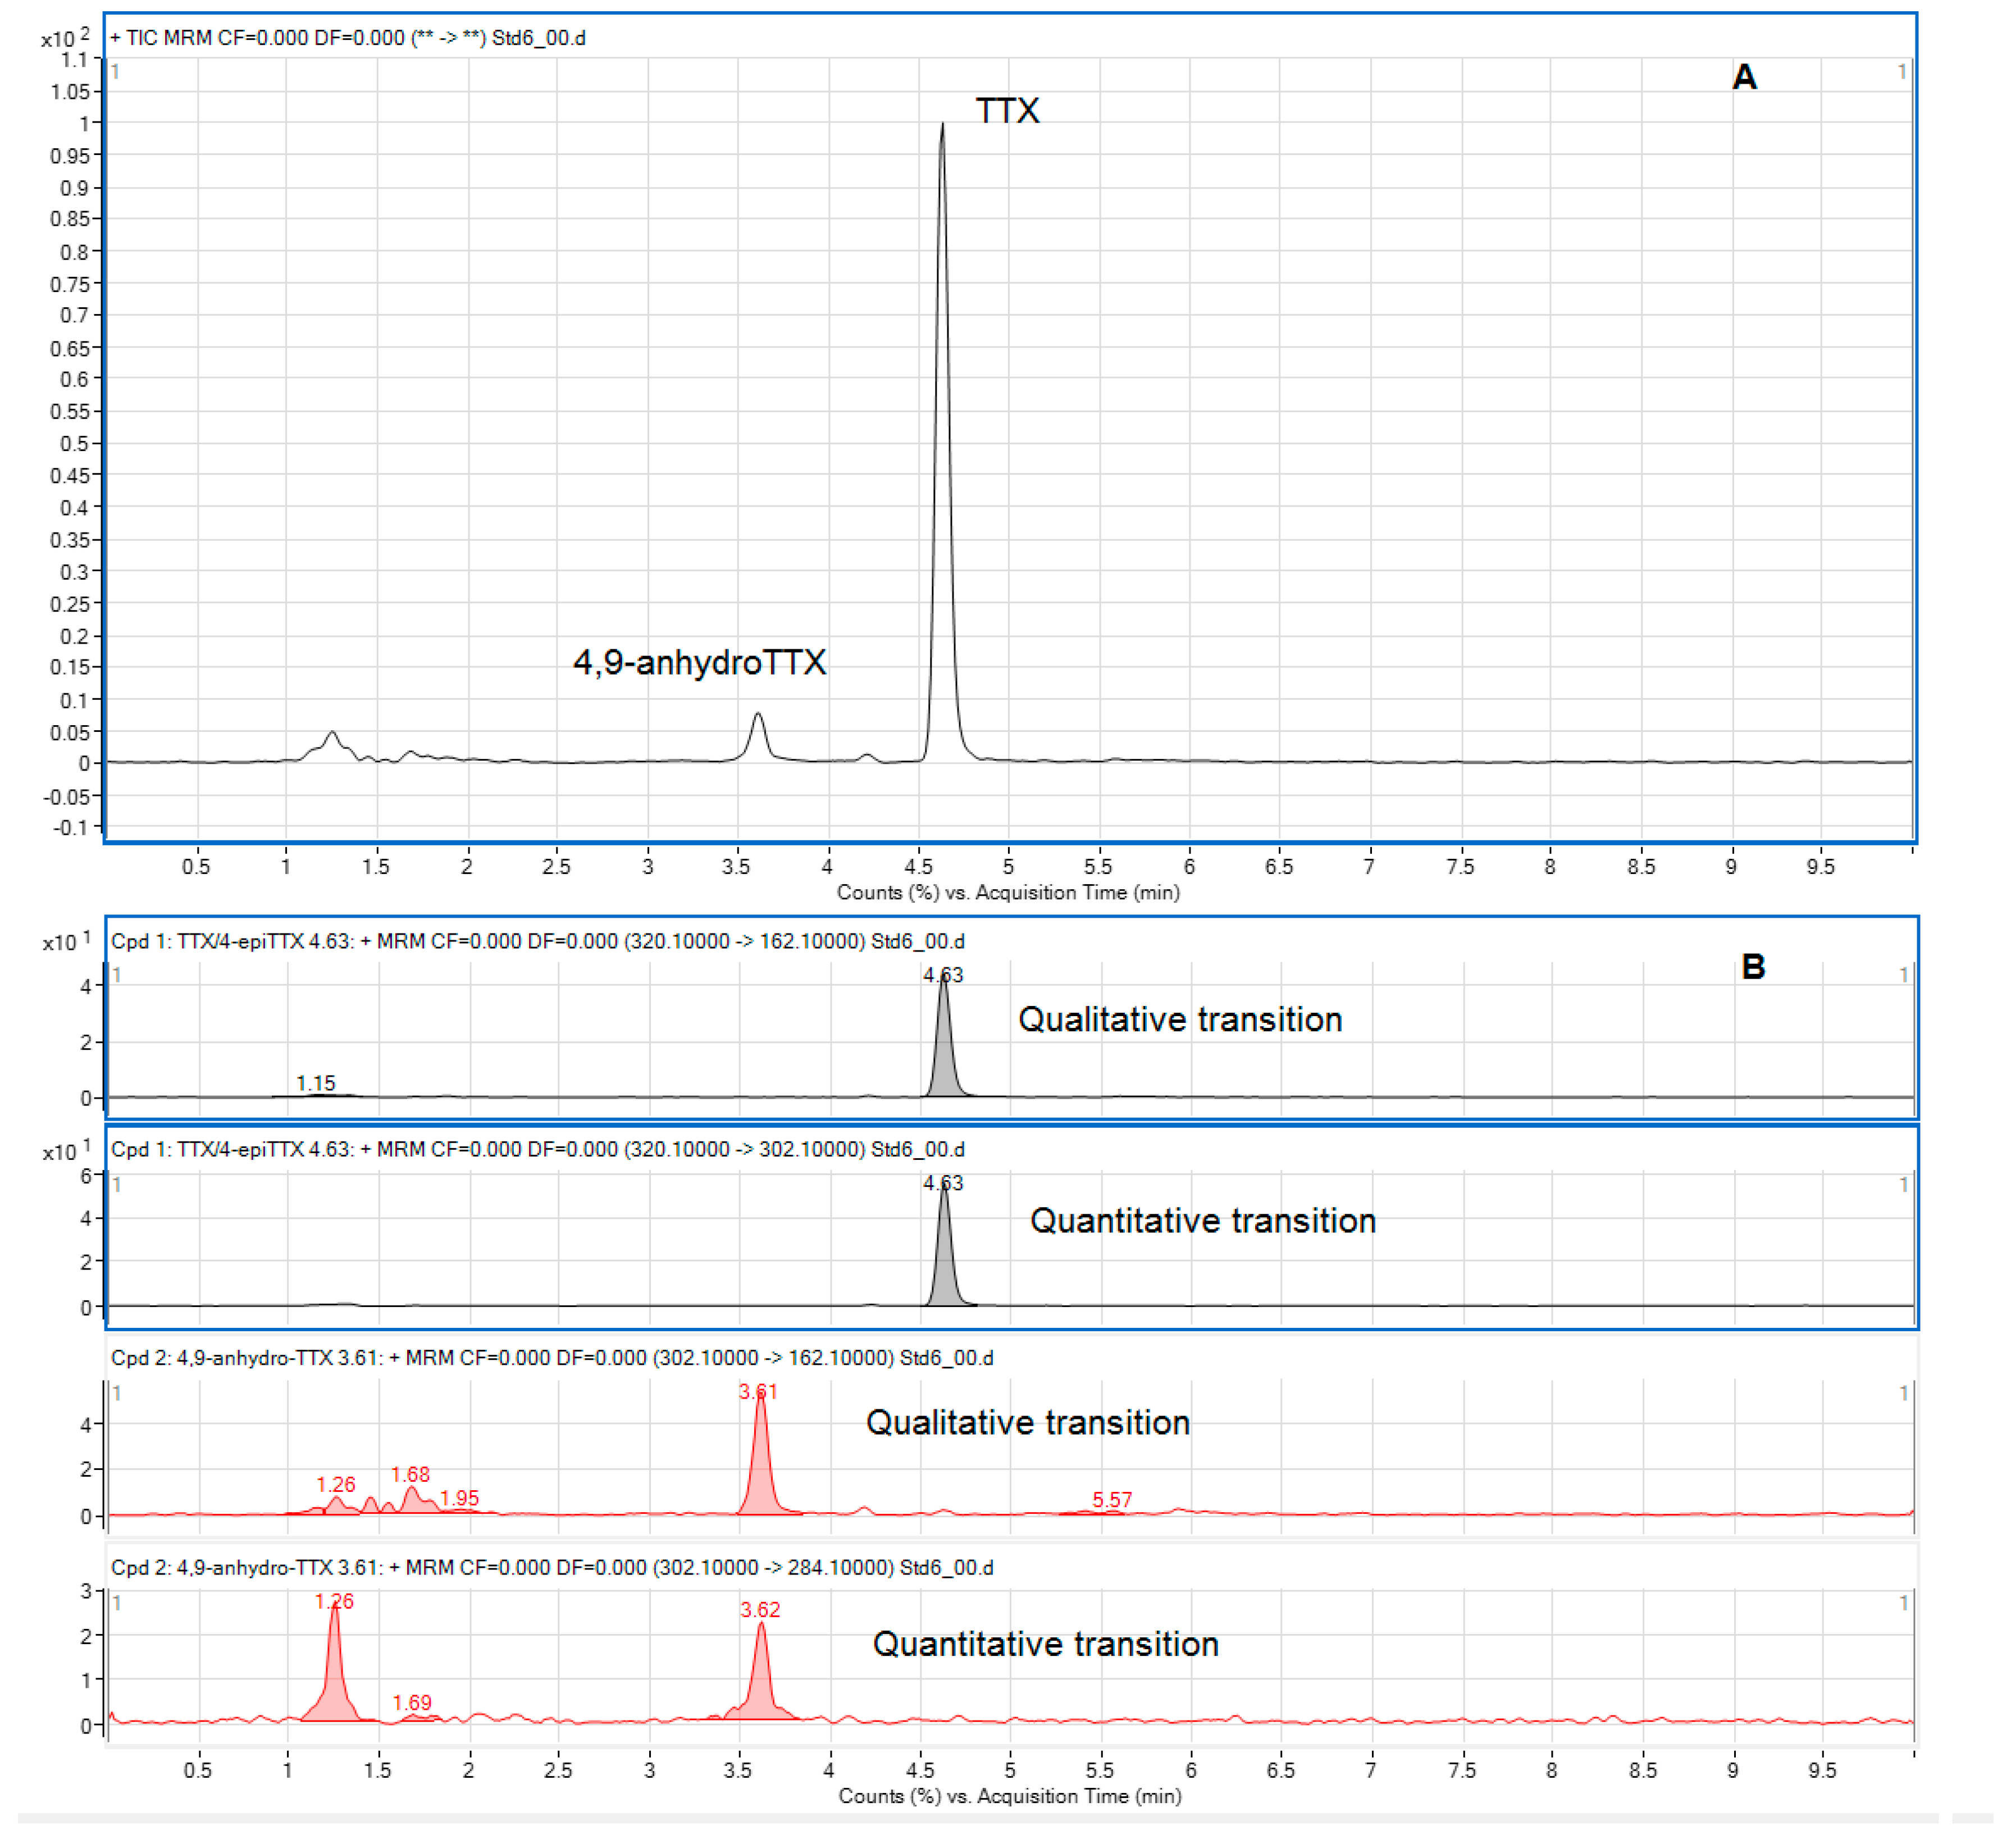The image size is (2011, 1848).
Task: Select the 320.1 -> 302.1 chromatogram title
Action: tap(537, 1149)
